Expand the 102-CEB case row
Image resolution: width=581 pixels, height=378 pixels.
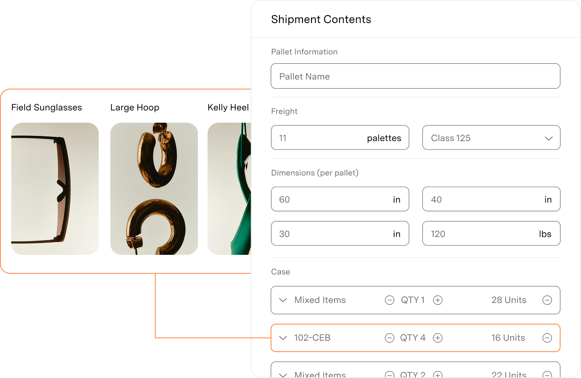(282, 338)
